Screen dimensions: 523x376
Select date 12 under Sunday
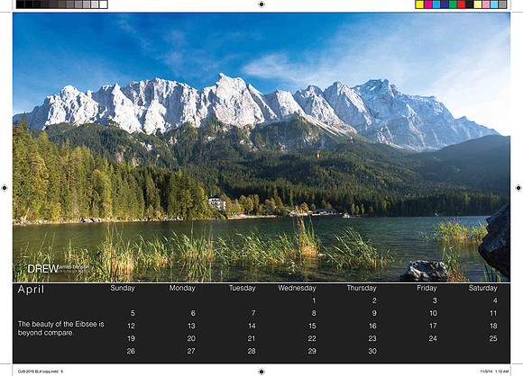pyautogui.click(x=131, y=327)
